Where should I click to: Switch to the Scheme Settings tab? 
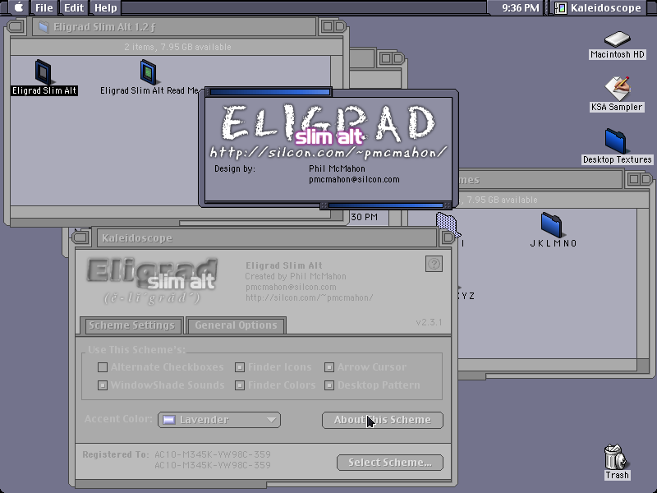[131, 325]
